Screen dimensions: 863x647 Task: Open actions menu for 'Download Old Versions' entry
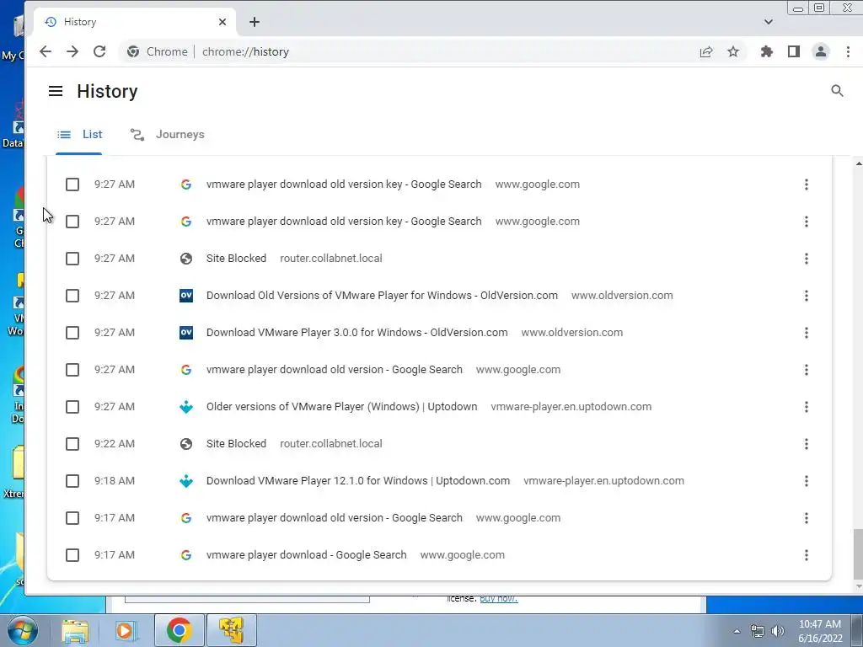coord(807,296)
